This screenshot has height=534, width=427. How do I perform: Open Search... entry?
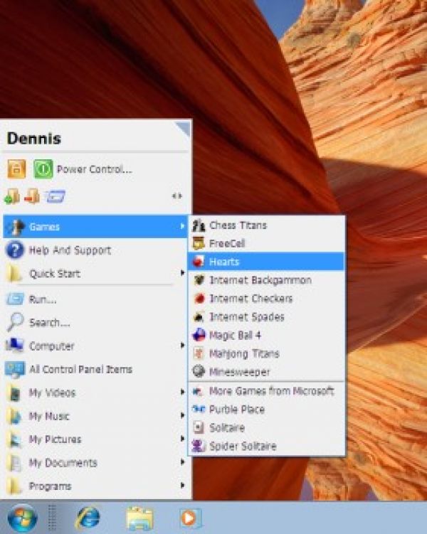click(x=95, y=323)
